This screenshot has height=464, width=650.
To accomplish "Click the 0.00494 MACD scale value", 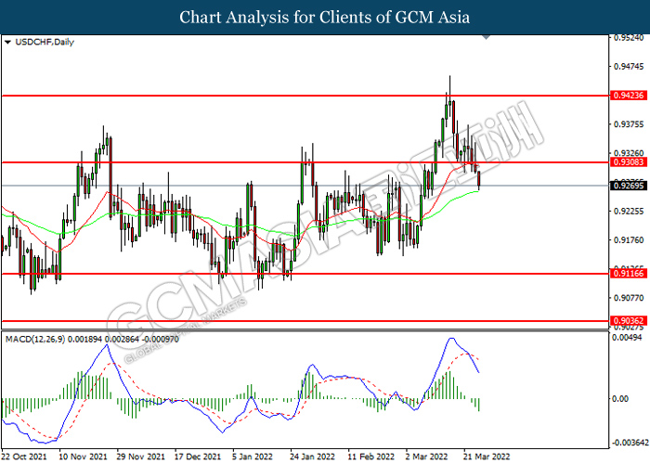I will pyautogui.click(x=627, y=338).
